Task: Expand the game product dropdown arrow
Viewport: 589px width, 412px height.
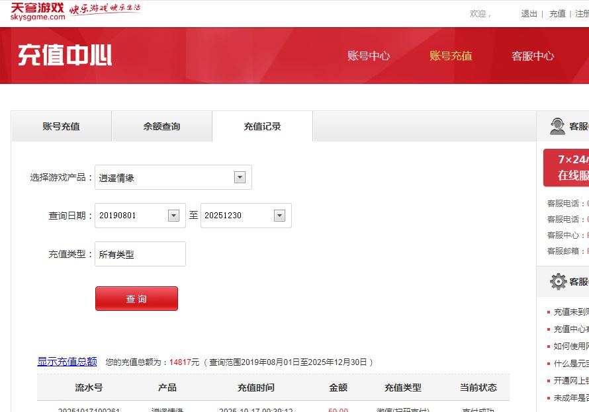Action: tap(240, 177)
